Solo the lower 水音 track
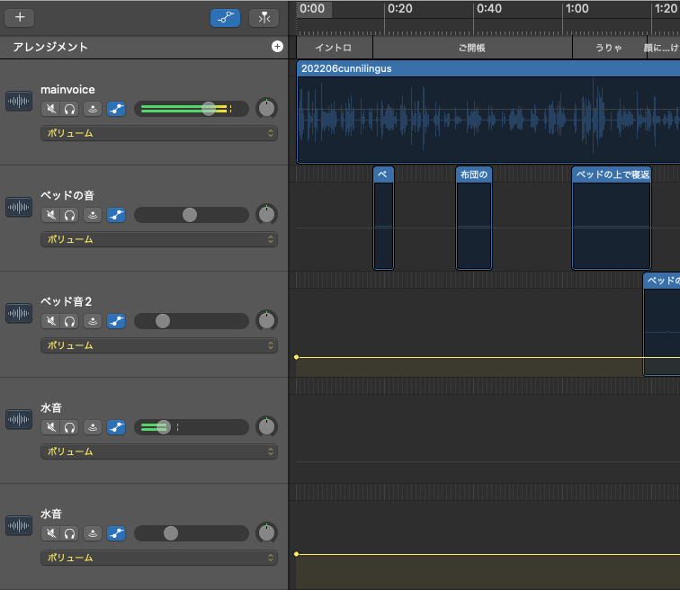The width and height of the screenshot is (680, 590). click(x=69, y=533)
